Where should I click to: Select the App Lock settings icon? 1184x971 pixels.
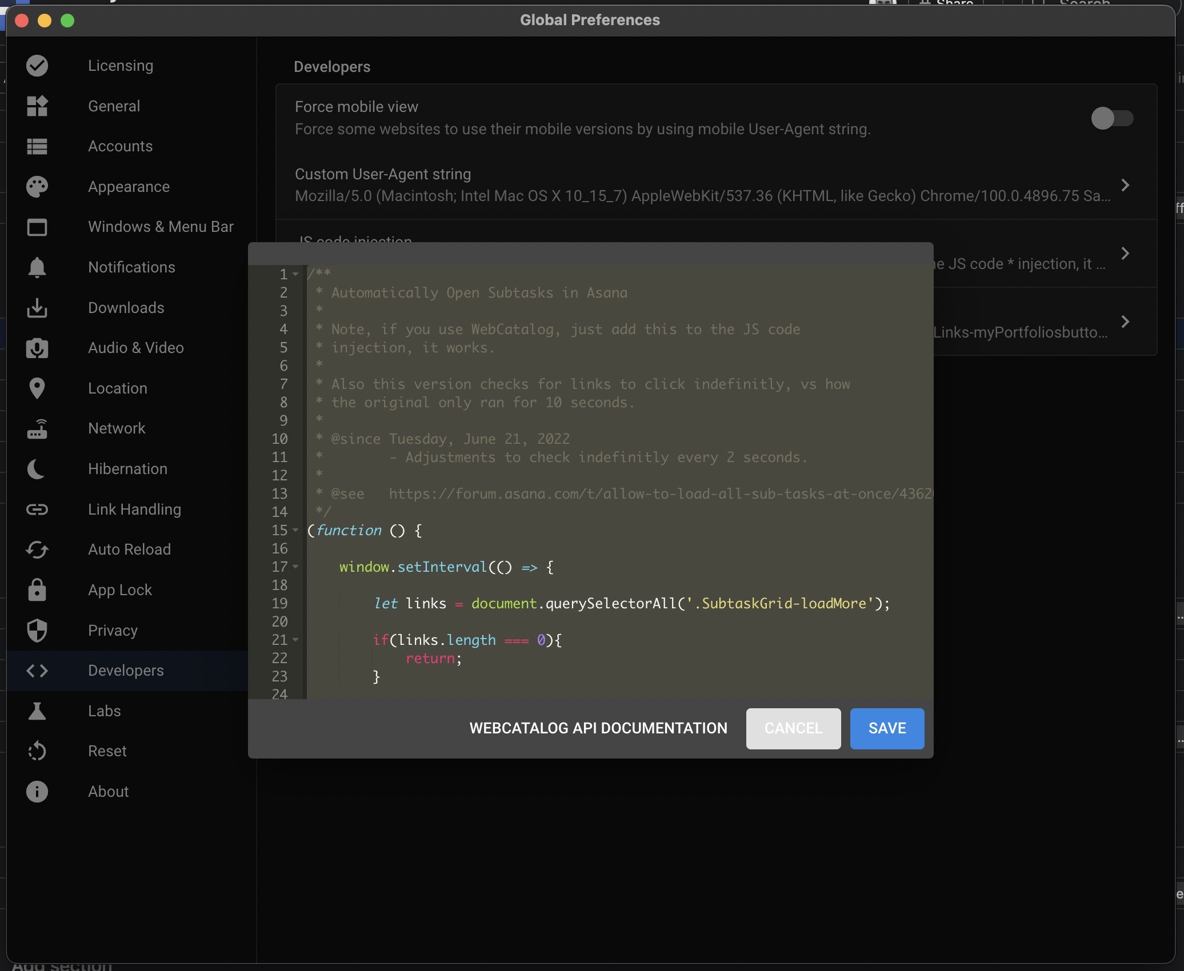(37, 589)
